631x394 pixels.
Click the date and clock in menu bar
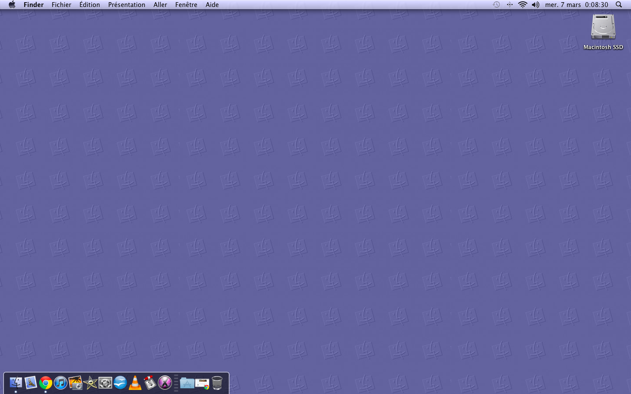click(577, 5)
